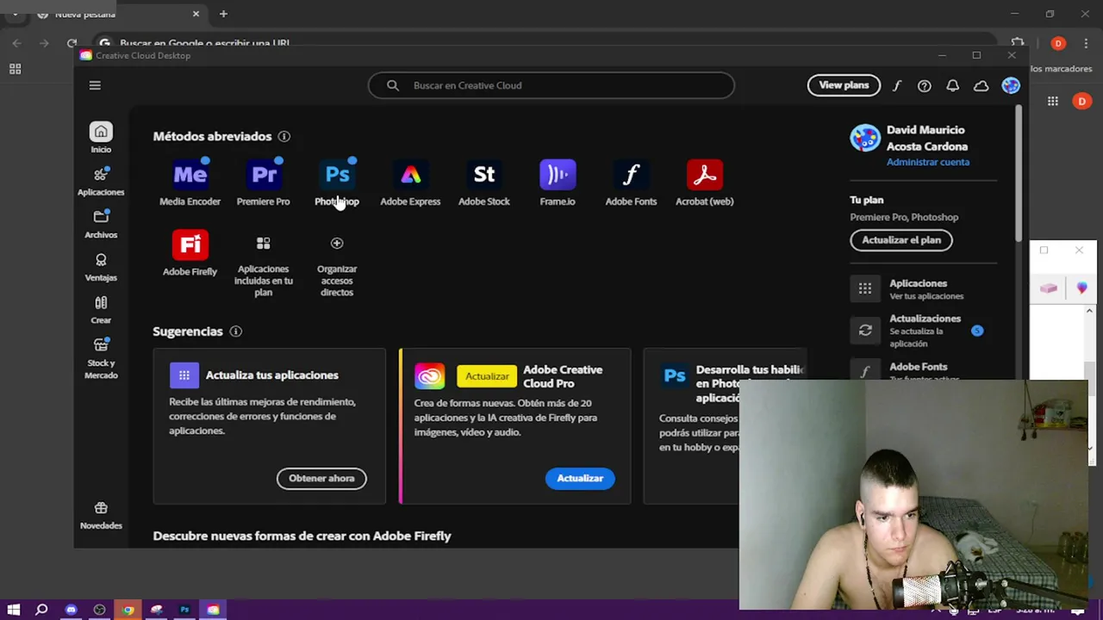Screen dimensions: 1103x620
Task: Click into Buscar en Creative Cloud field
Action: [x=551, y=85]
